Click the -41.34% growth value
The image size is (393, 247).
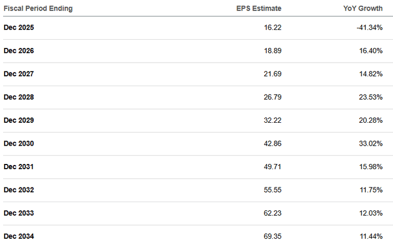370,28
